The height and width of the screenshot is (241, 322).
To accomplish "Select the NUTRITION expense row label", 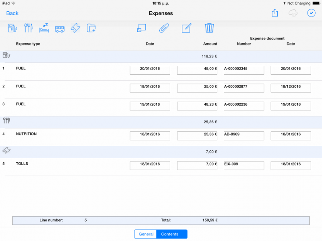I will click(26, 134).
